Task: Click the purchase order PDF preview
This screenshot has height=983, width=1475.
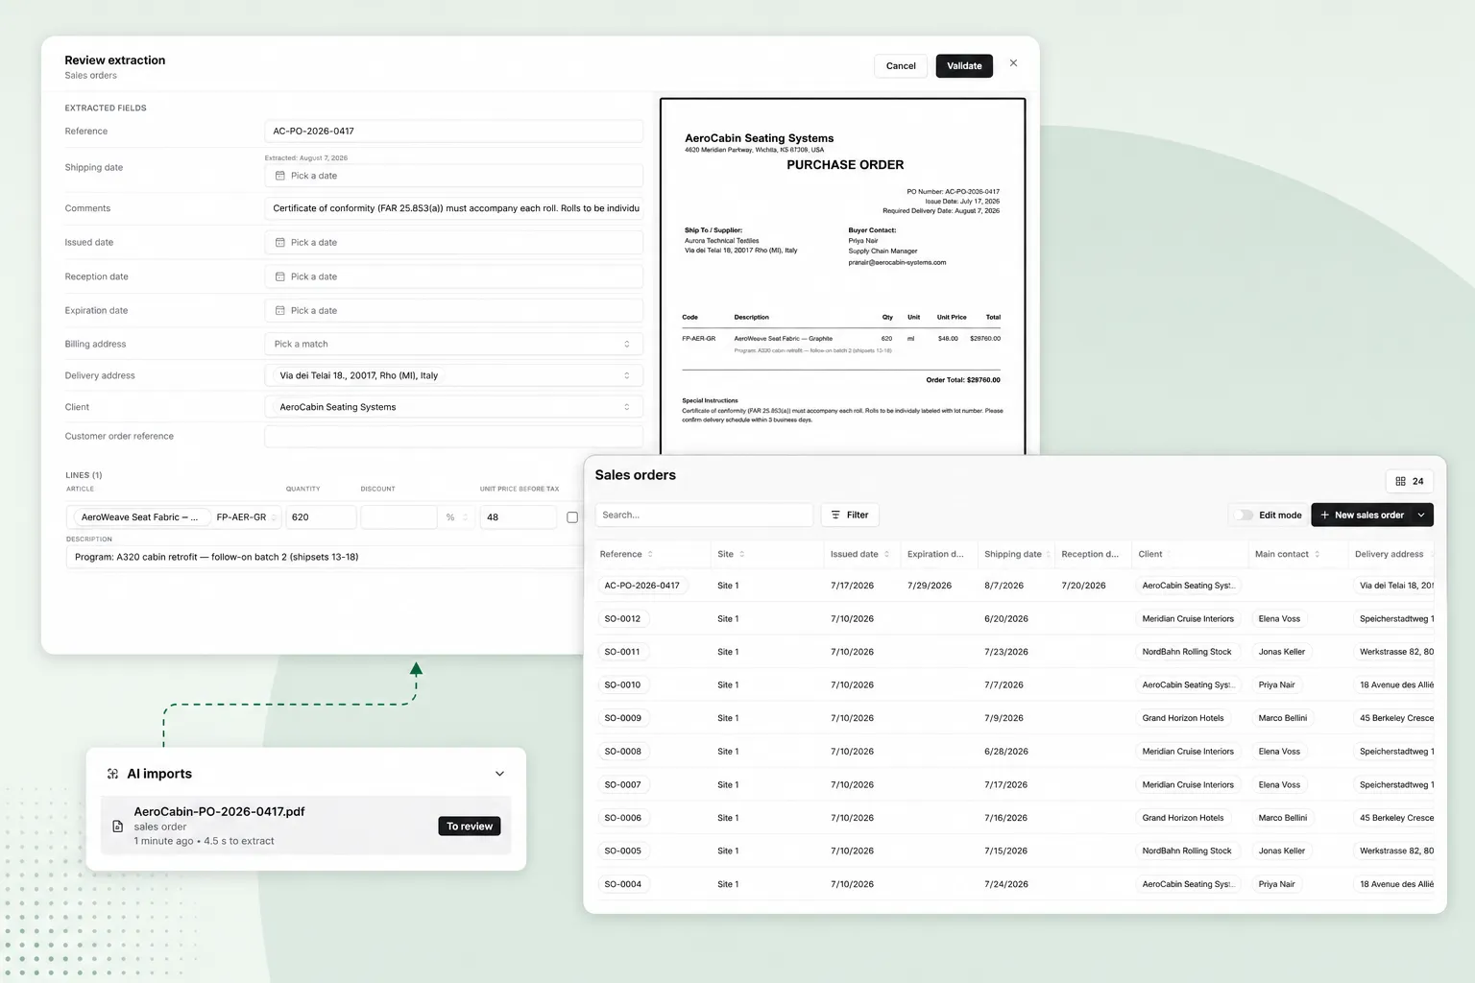Action: (x=843, y=276)
